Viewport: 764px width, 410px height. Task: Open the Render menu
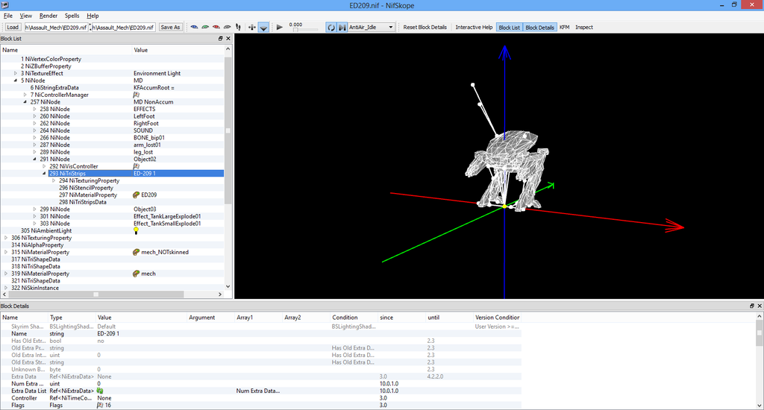48,16
